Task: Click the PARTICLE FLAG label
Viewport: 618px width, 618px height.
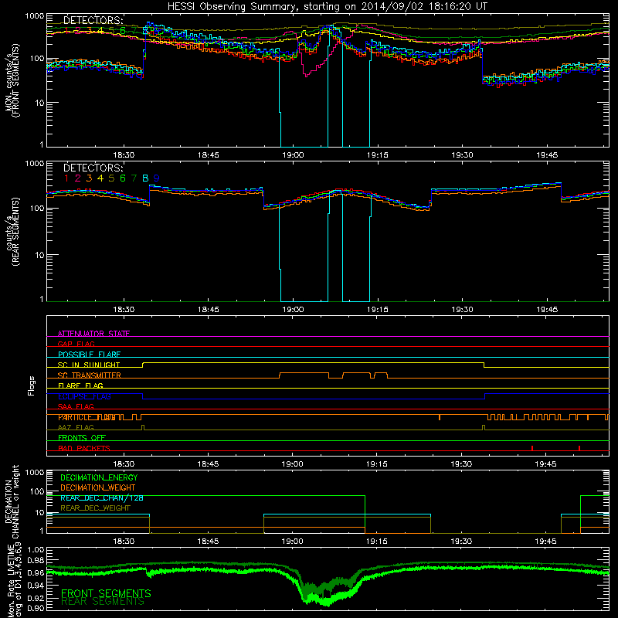Action: pos(87,417)
